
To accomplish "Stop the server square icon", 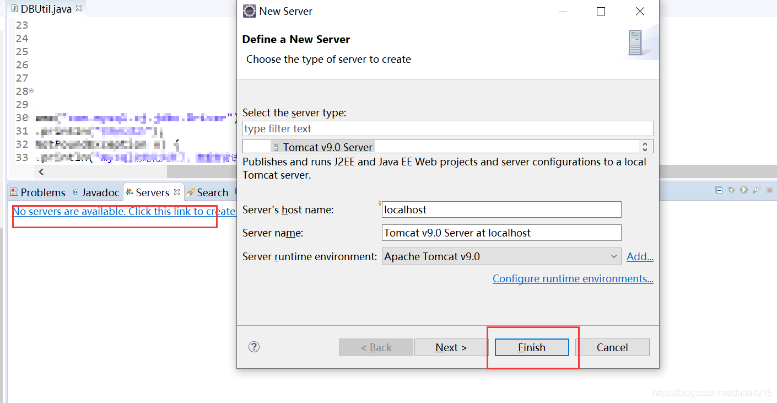I will coord(770,190).
